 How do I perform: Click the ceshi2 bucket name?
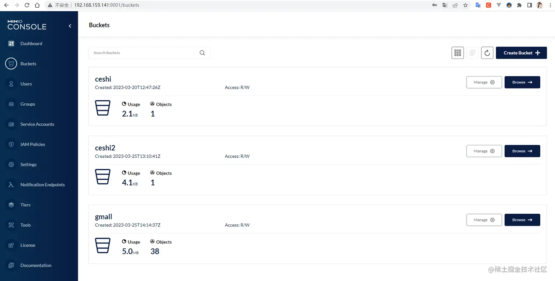[105, 148]
